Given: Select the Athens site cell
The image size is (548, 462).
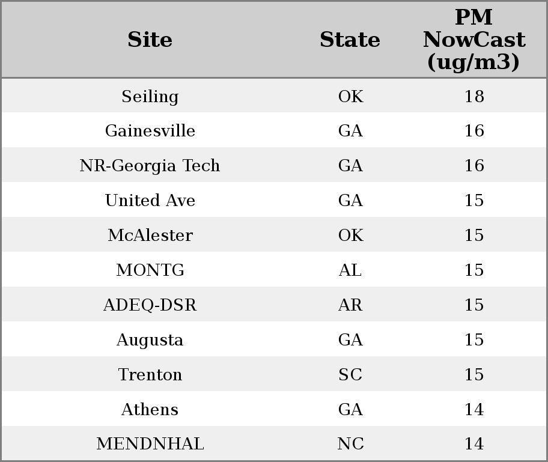Looking at the screenshot, I should click(x=150, y=410).
